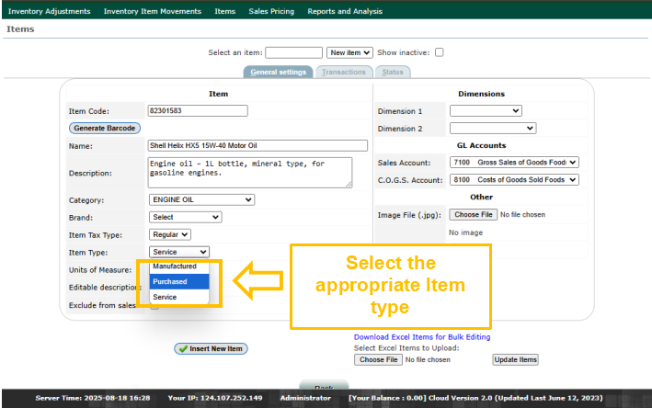The width and height of the screenshot is (652, 408).
Task: Open Download Excel Items for Bulk Editing link
Action: click(422, 337)
